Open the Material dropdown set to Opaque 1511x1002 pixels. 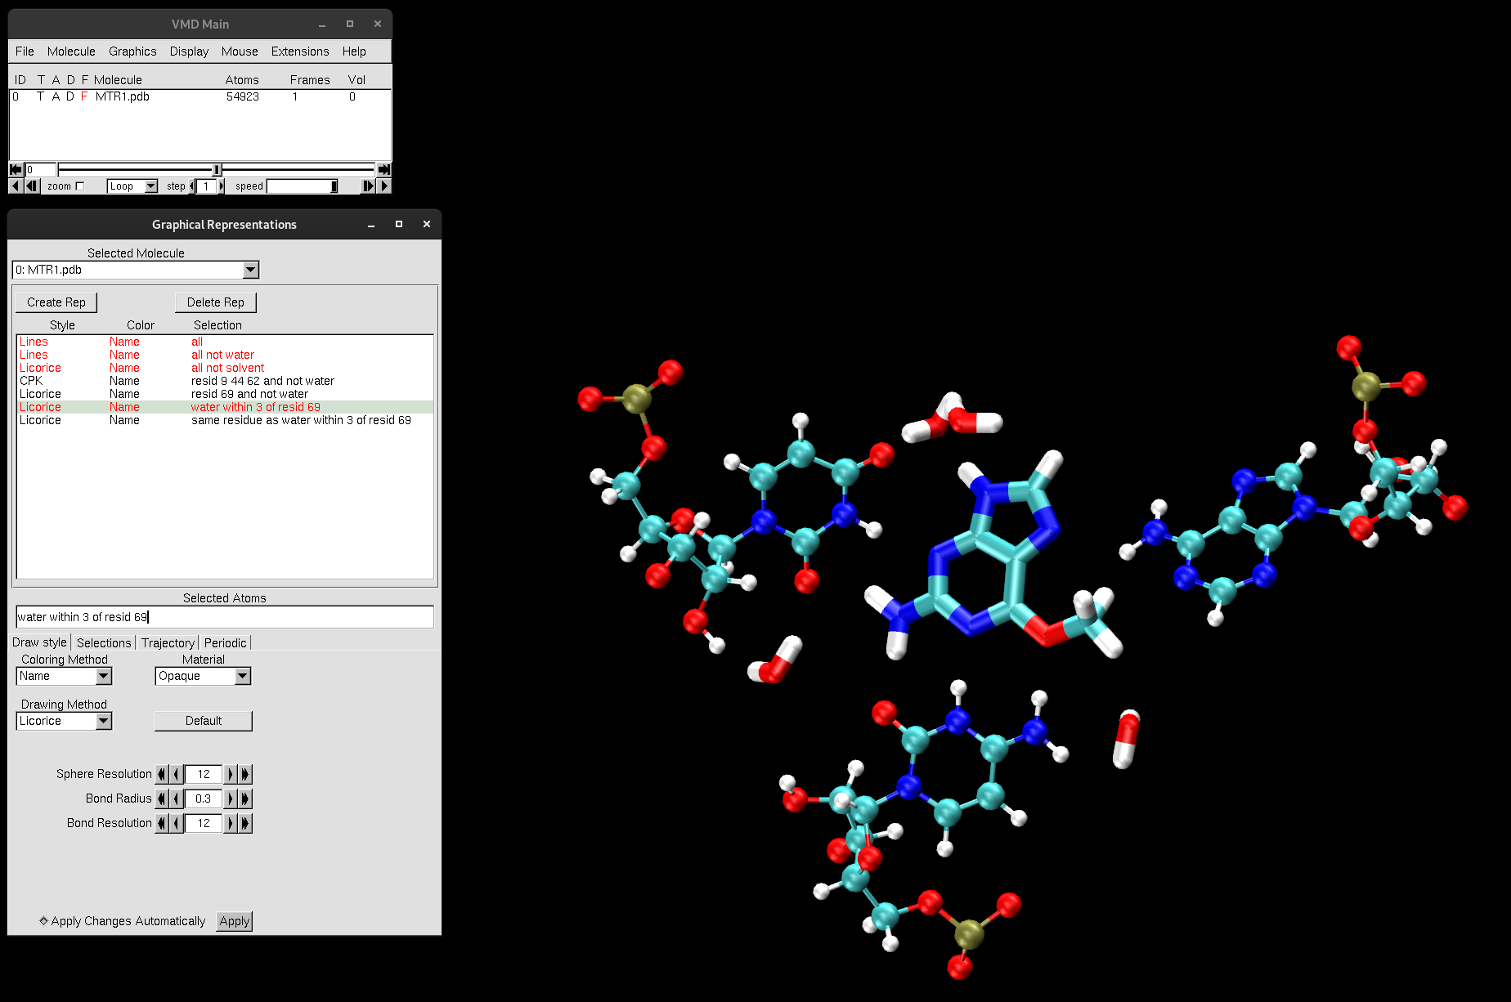pyautogui.click(x=242, y=676)
